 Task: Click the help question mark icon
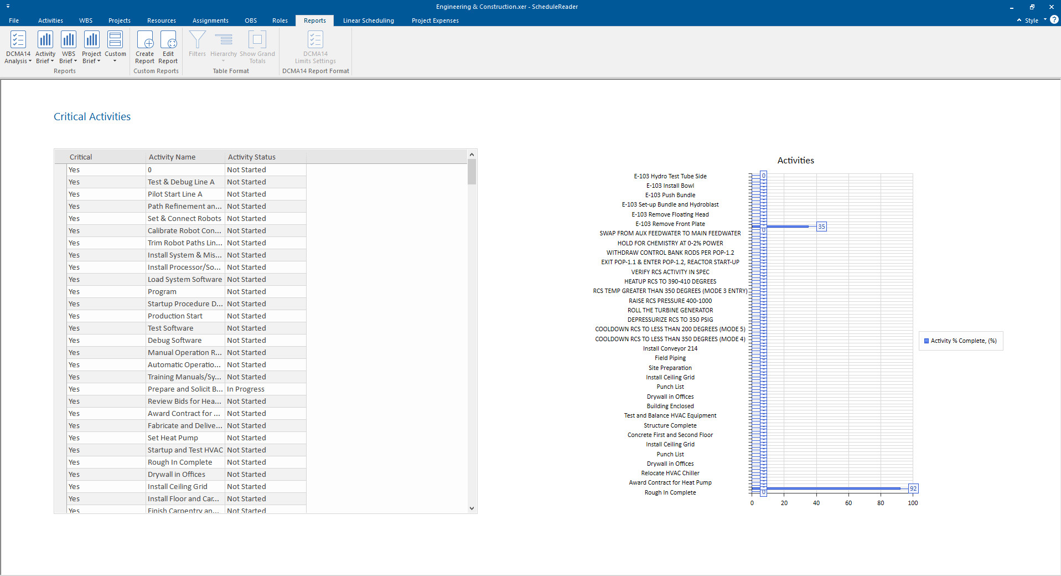pos(1054,20)
